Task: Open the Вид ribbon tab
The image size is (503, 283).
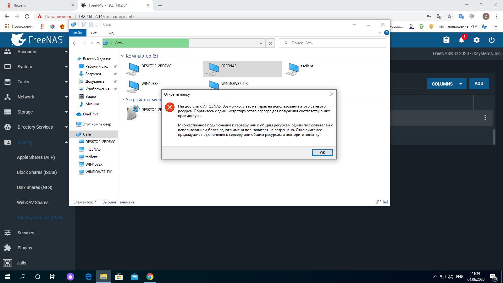Action: coord(110,33)
